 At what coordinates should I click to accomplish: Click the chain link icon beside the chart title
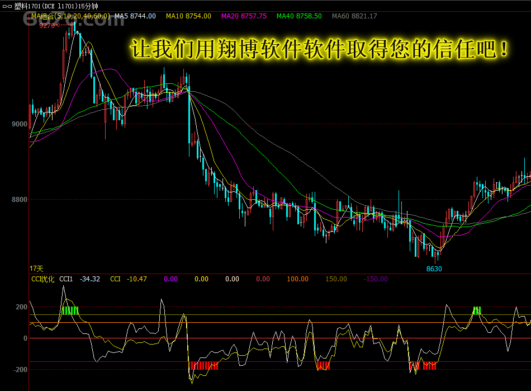(7, 6)
